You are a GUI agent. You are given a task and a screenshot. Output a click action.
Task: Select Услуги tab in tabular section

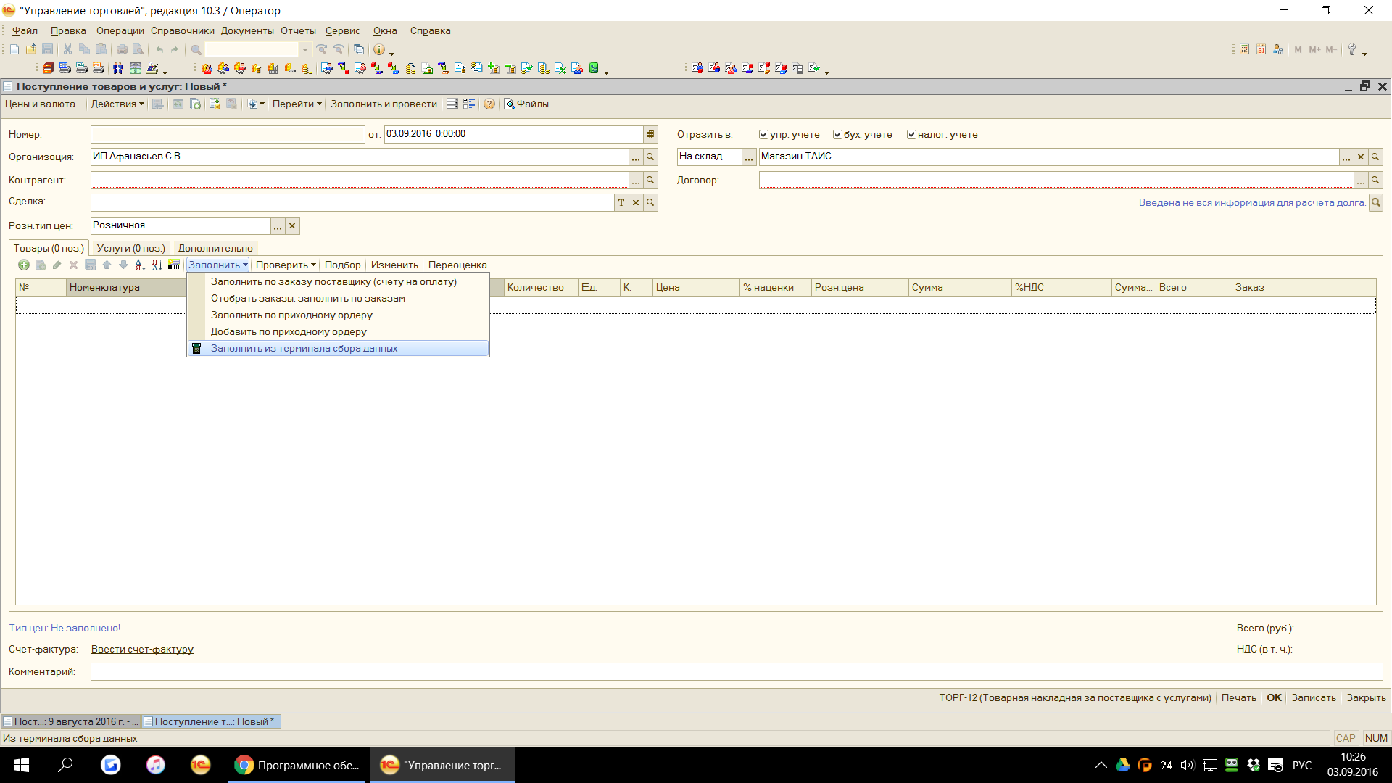point(130,248)
